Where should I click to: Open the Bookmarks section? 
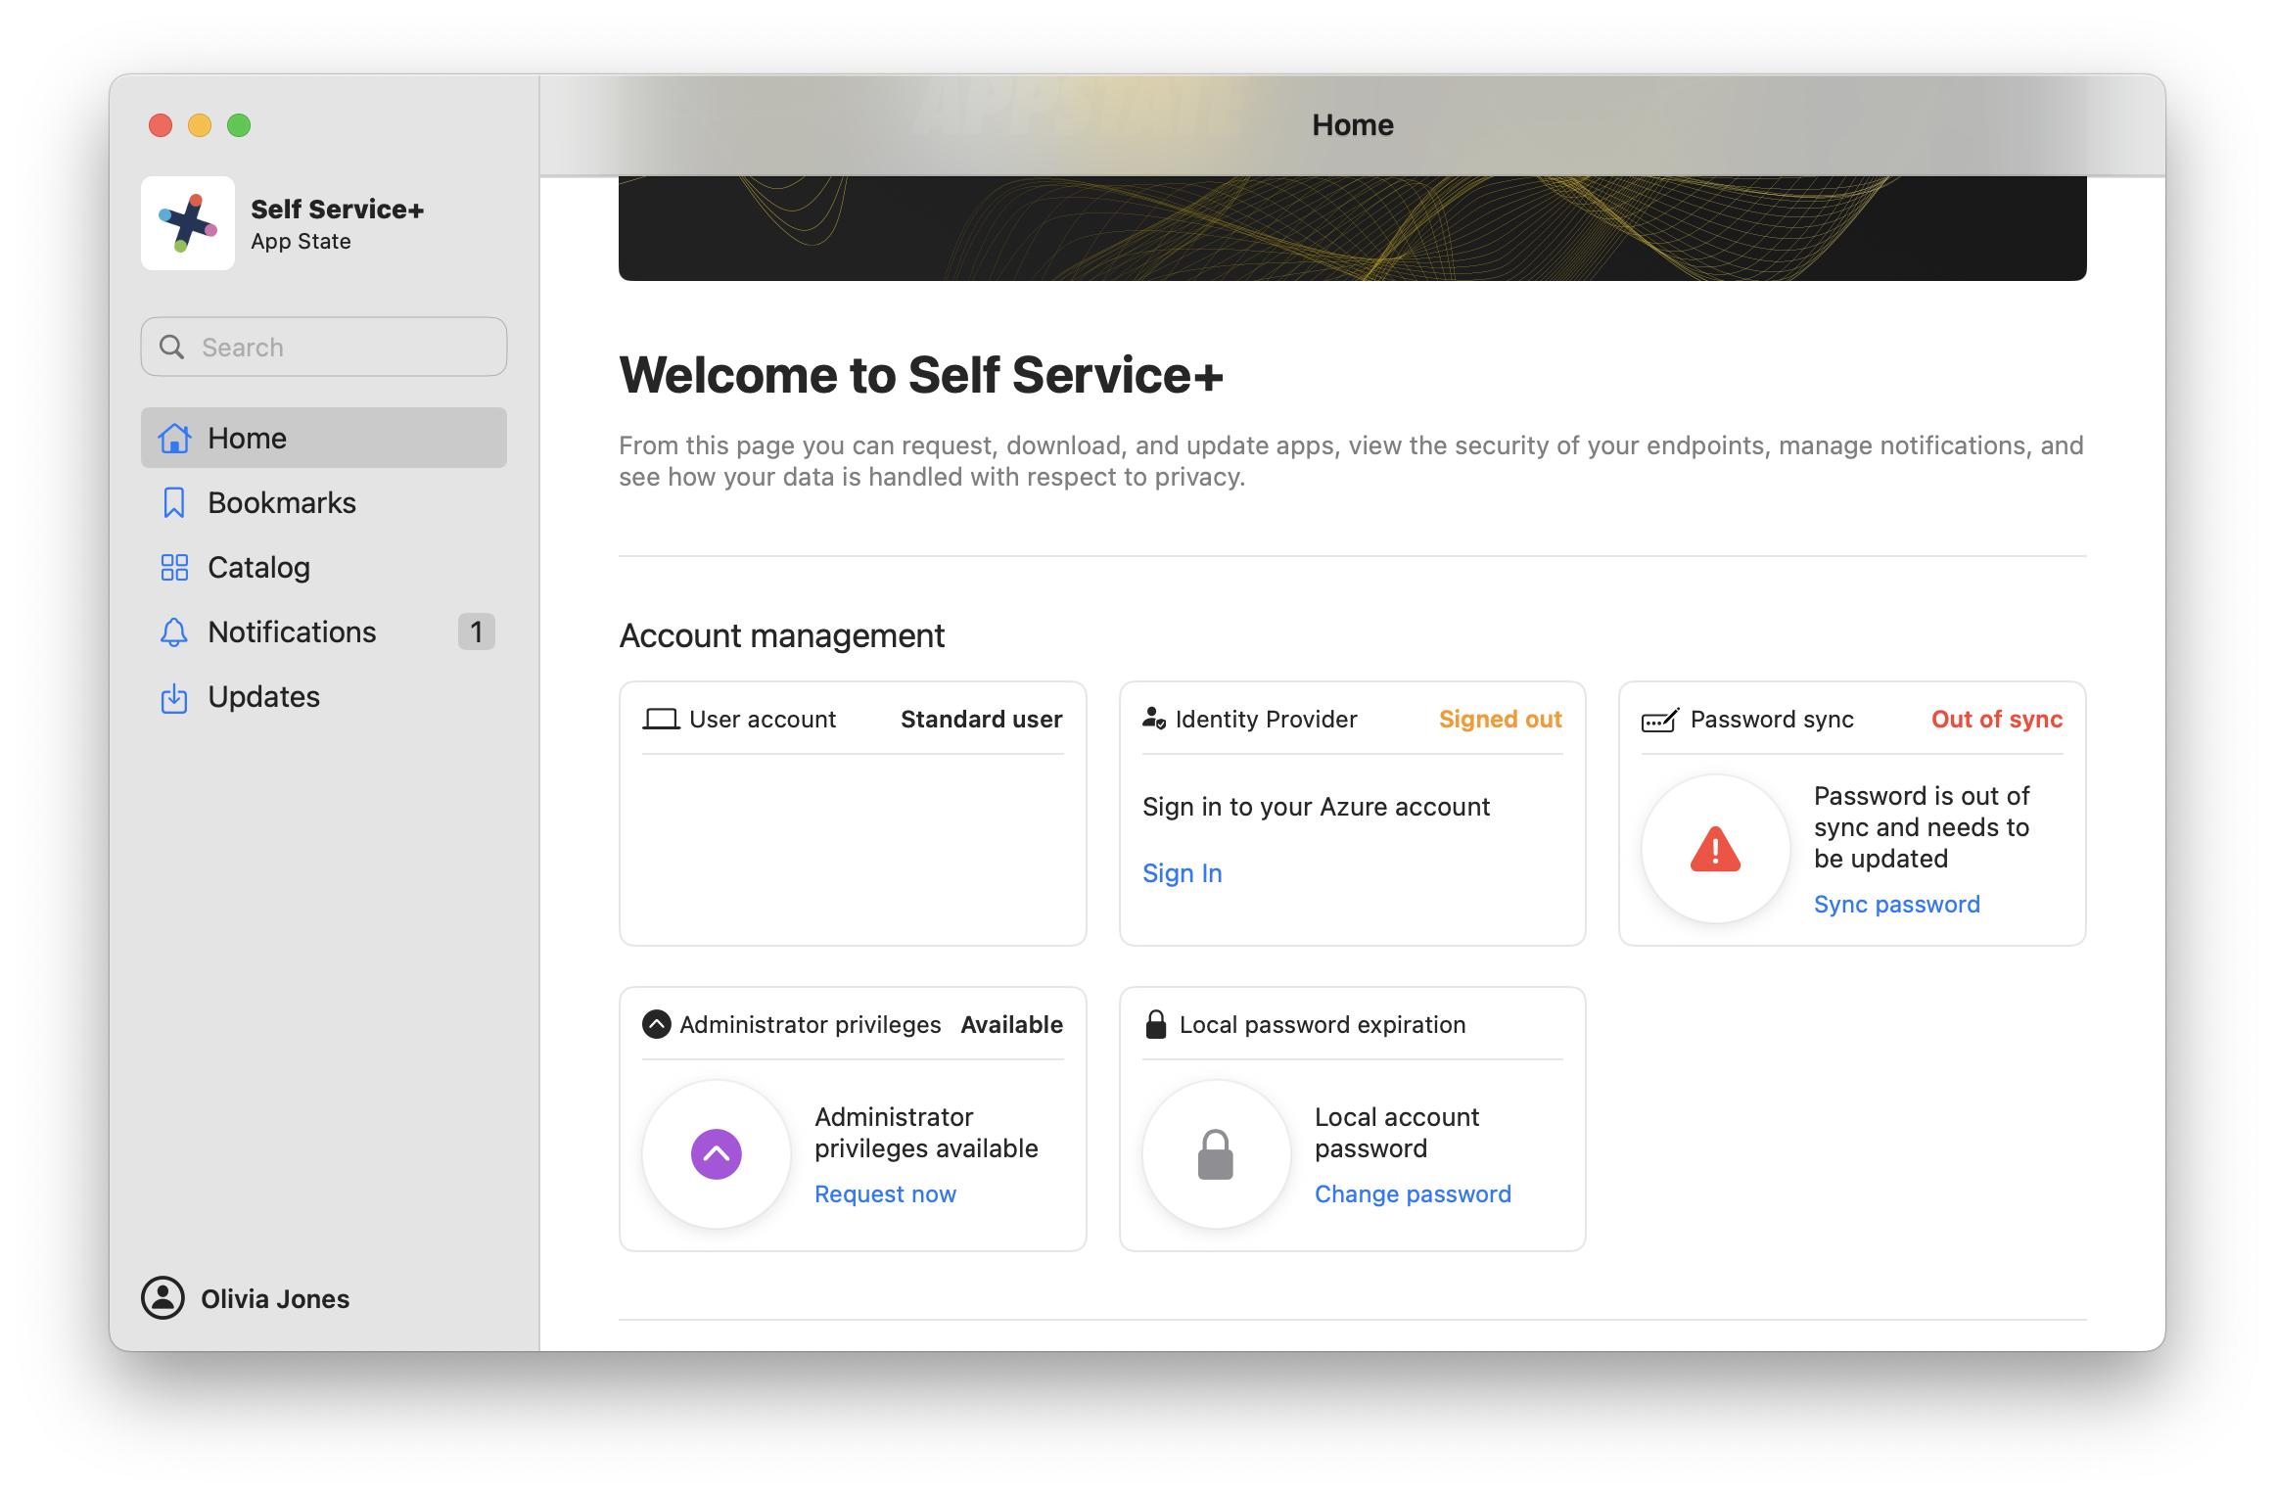click(x=282, y=503)
